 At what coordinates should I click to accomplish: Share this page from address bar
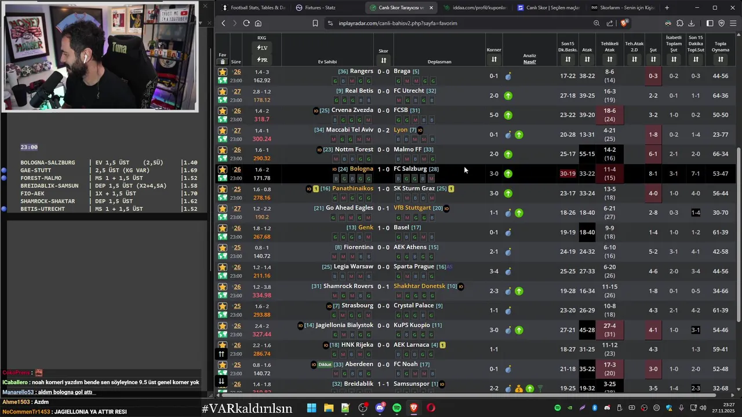point(610,23)
